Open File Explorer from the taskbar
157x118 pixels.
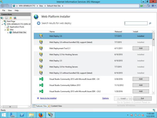(x=31, y=115)
